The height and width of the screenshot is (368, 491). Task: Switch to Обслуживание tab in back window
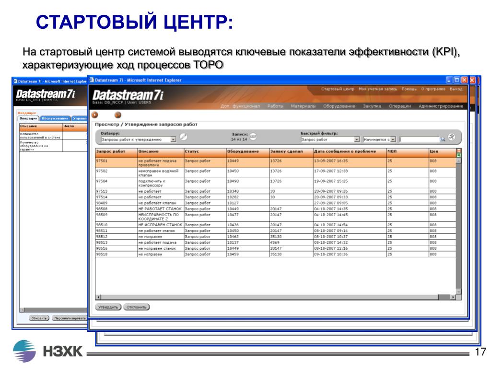click(x=55, y=119)
